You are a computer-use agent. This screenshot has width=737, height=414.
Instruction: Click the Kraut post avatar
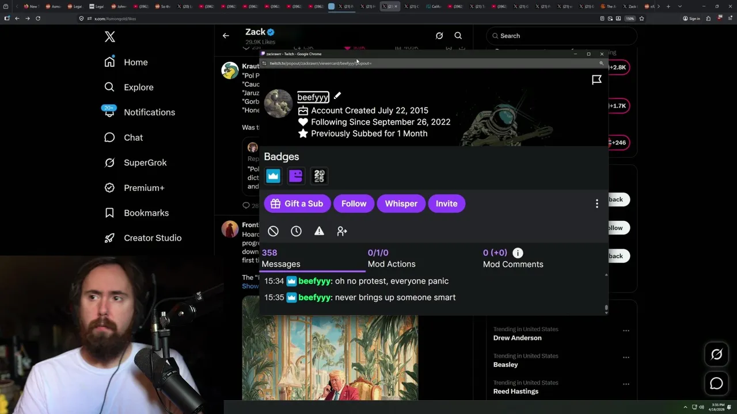(x=230, y=71)
